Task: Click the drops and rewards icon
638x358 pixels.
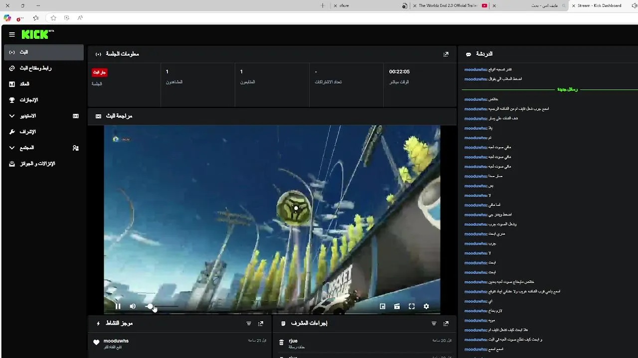Action: 12,164
